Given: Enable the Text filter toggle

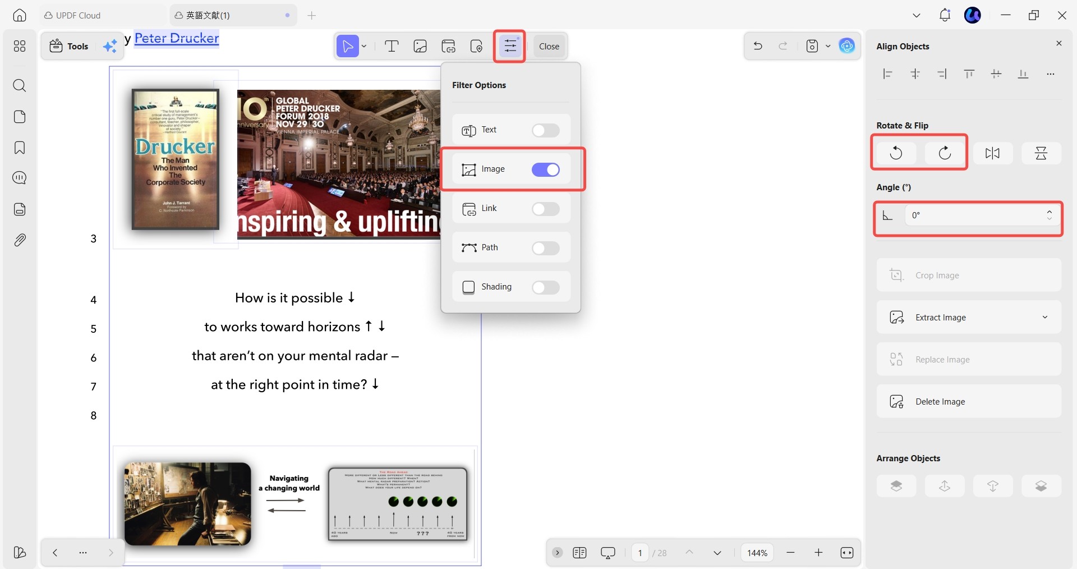Looking at the screenshot, I should (x=545, y=130).
